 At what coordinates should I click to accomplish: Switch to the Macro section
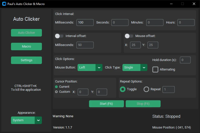pyautogui.click(x=26, y=46)
